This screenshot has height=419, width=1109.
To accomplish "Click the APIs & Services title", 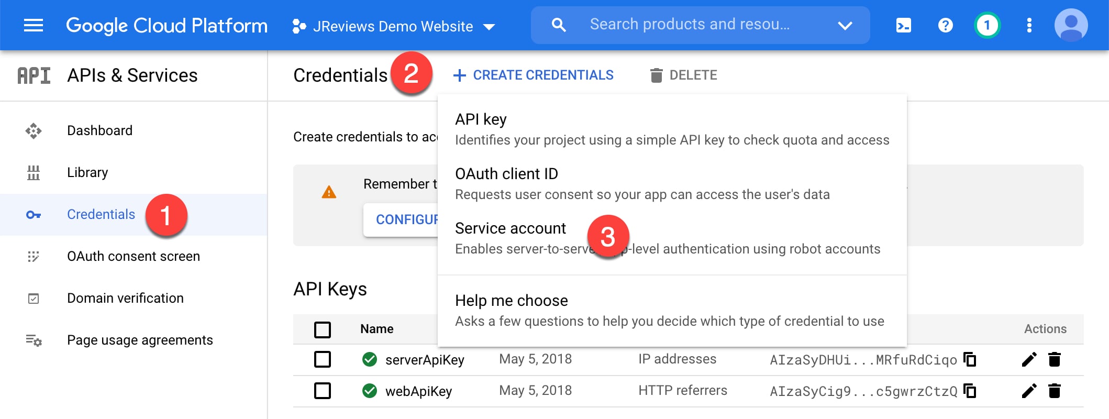I will click(132, 75).
